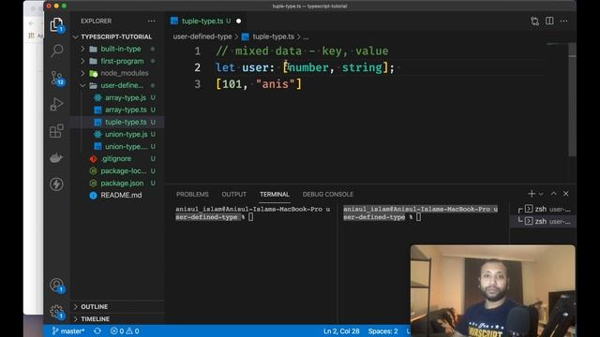Viewport: 600px width, 337px height.
Task: Switch to the TERMINAL tab
Action: pos(275,194)
